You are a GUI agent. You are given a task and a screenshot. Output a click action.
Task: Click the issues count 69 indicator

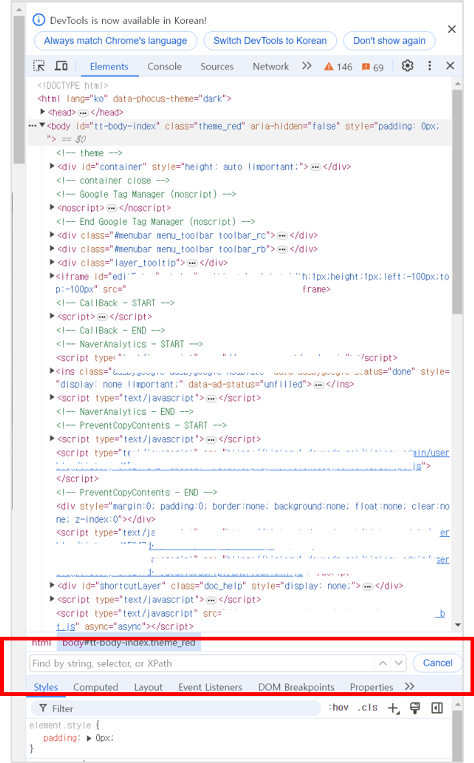(x=372, y=67)
